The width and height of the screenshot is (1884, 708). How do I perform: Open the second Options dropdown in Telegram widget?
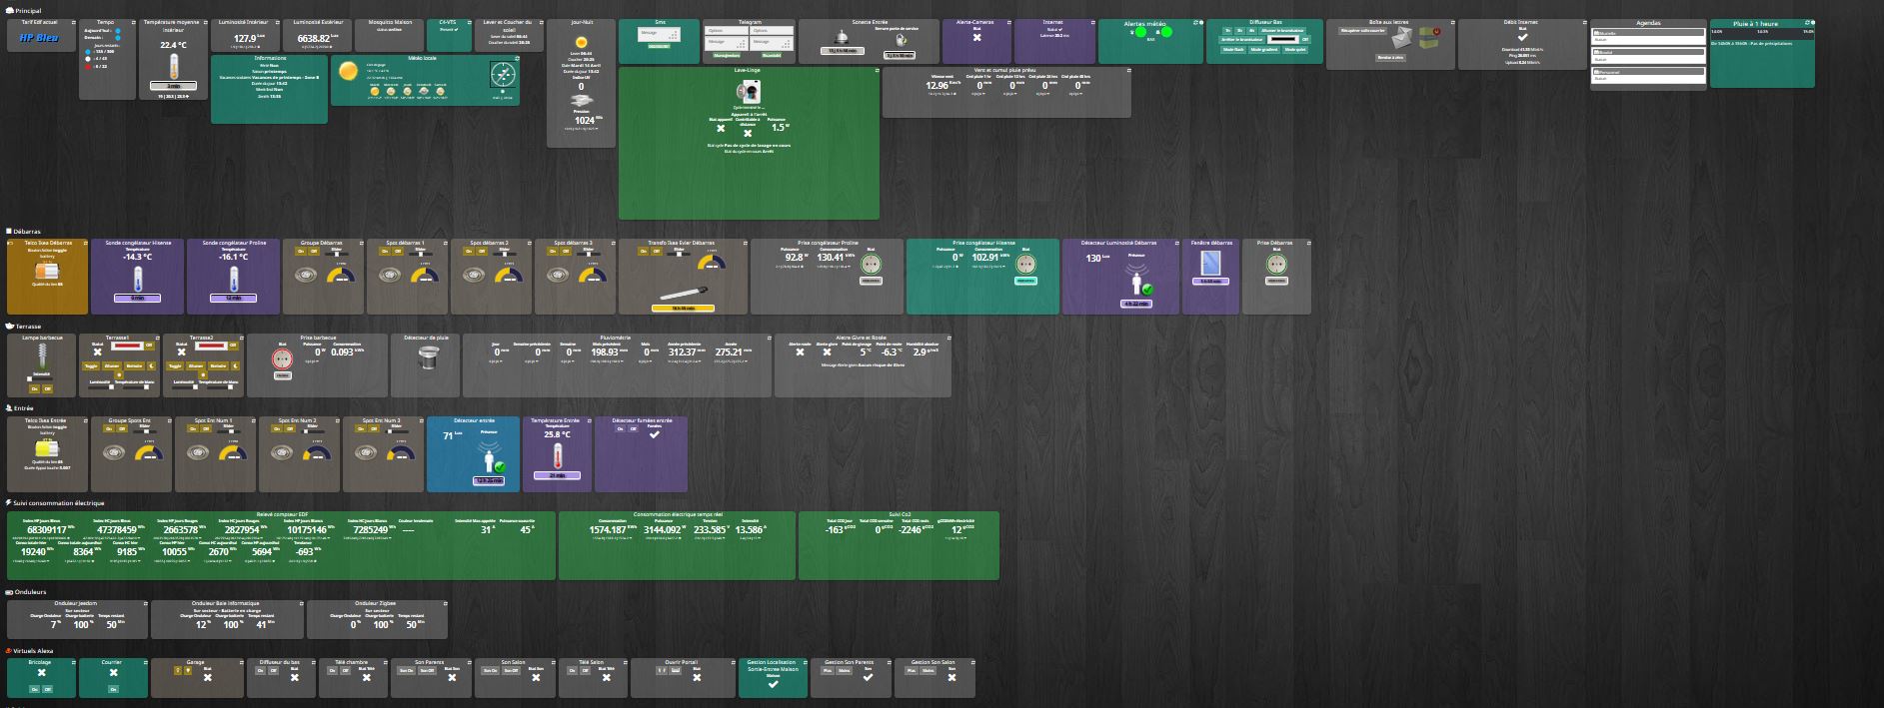coord(774,31)
